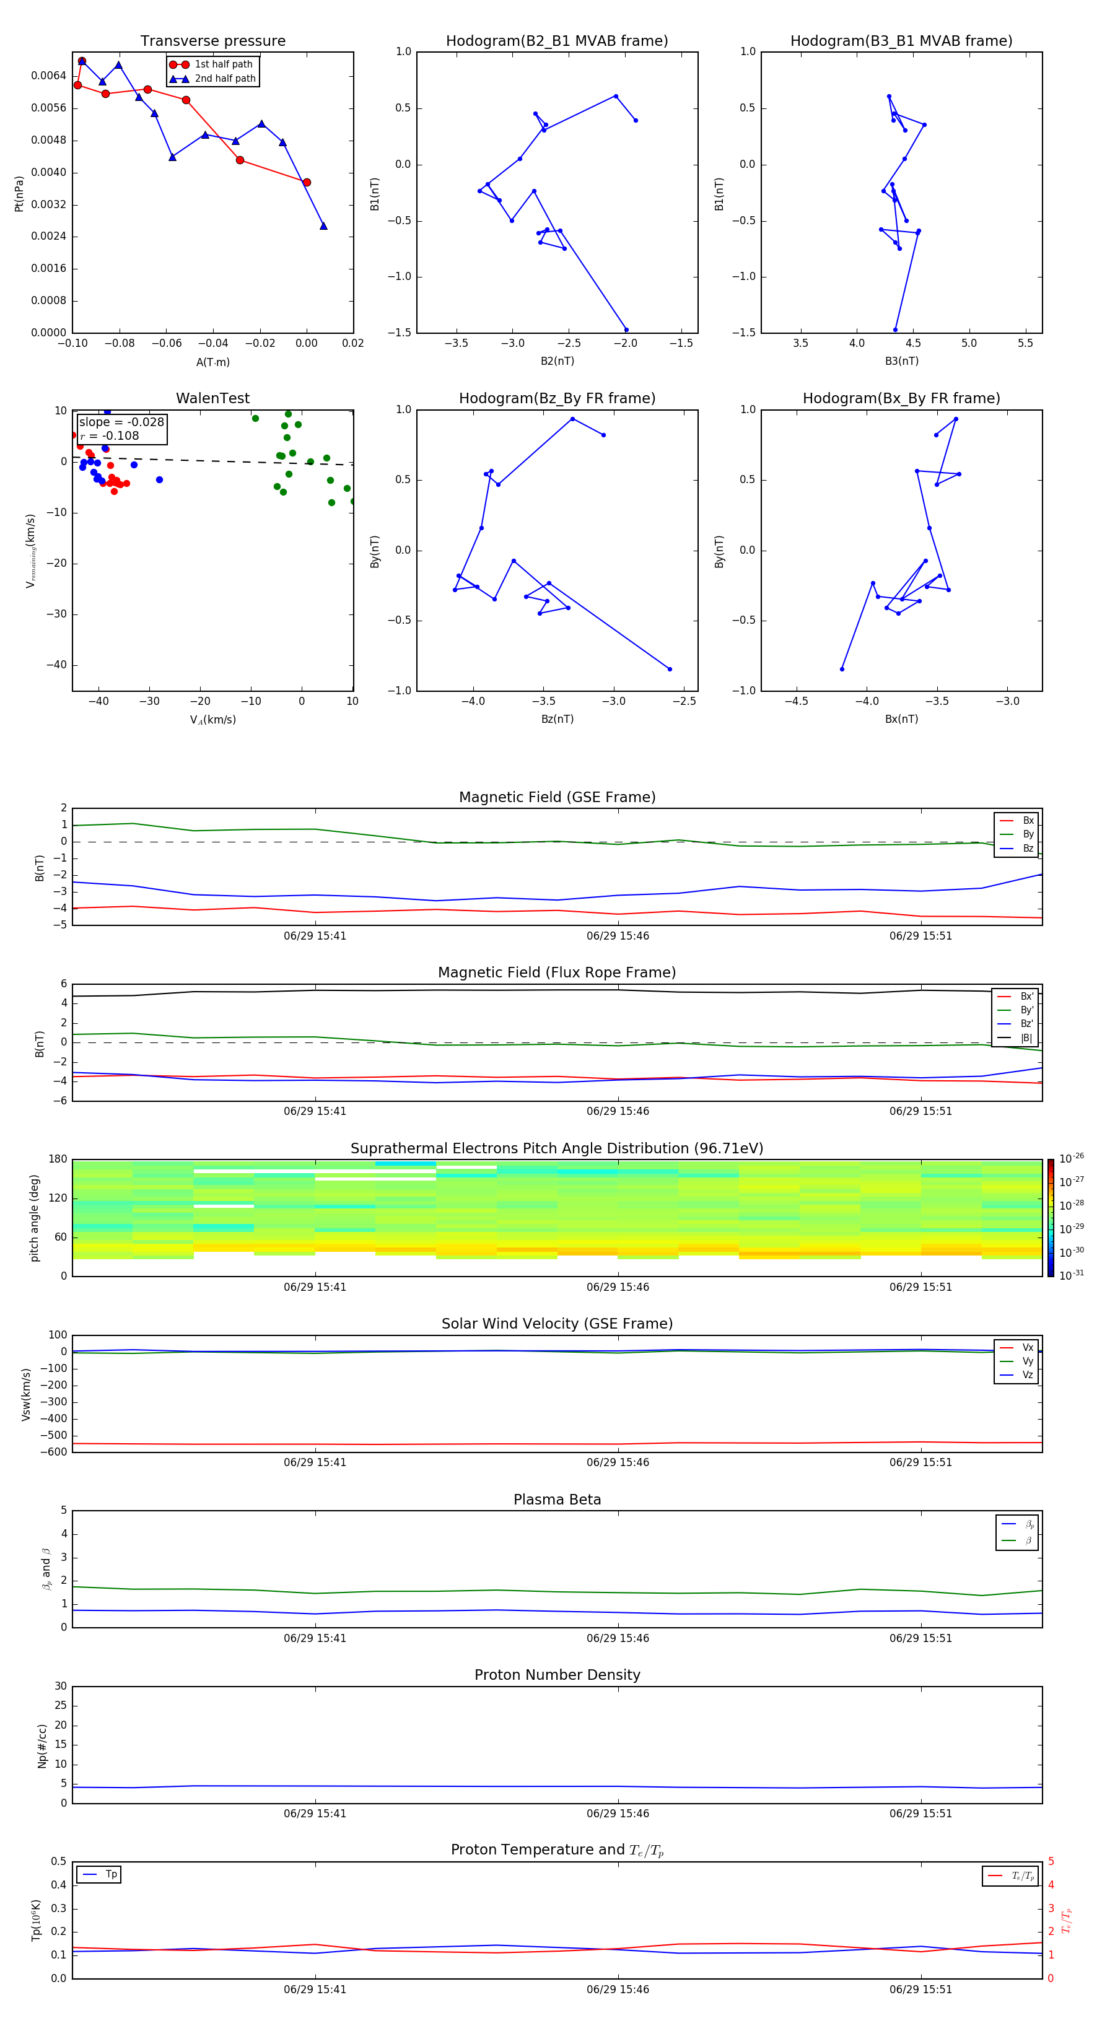This screenshot has width=1115, height=2044.
Task: Click the 'Tp' legend entry
Action: (99, 1874)
